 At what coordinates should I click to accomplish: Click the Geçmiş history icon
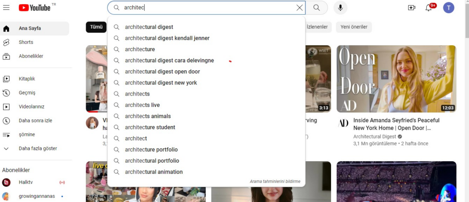[6, 93]
